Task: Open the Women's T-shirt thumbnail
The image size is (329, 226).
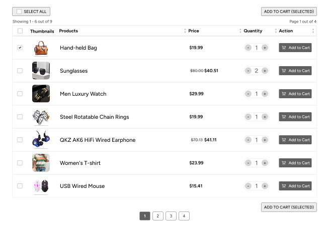Action: click(x=41, y=163)
